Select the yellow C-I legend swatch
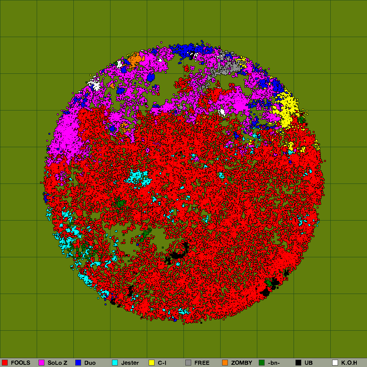The width and height of the screenshot is (367, 367). (x=152, y=363)
